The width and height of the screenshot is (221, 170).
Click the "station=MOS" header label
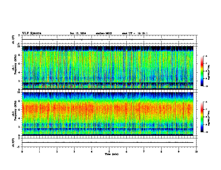click(104, 33)
